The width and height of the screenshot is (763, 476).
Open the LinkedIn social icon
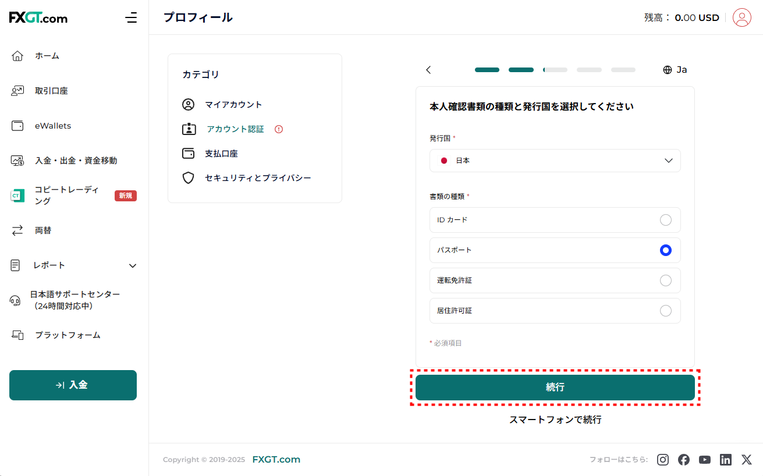click(x=726, y=460)
